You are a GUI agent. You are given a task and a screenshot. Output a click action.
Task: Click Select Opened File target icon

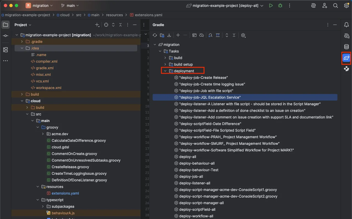[x=106, y=25]
